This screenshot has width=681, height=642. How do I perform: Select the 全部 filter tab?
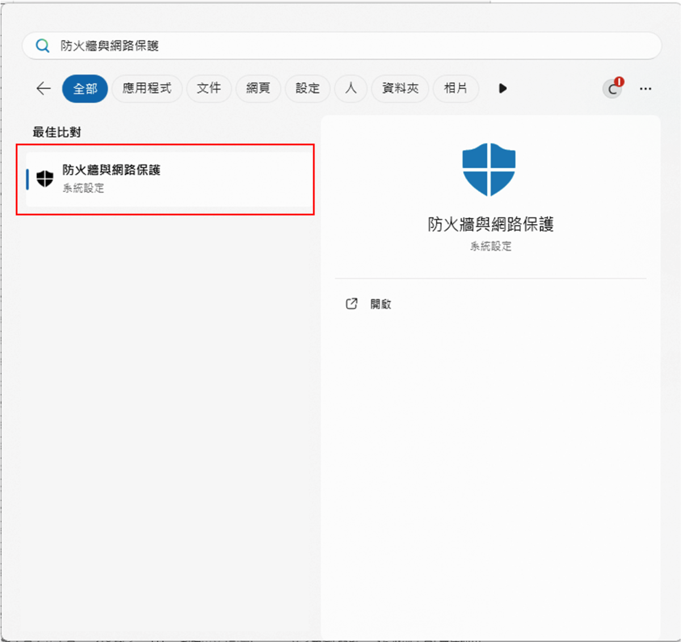(85, 88)
